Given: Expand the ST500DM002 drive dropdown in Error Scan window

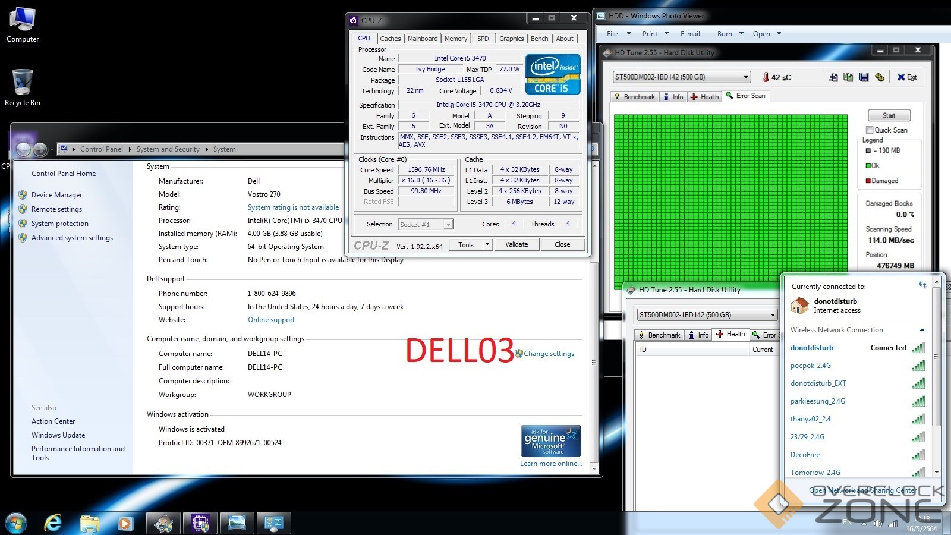Looking at the screenshot, I should (x=746, y=77).
